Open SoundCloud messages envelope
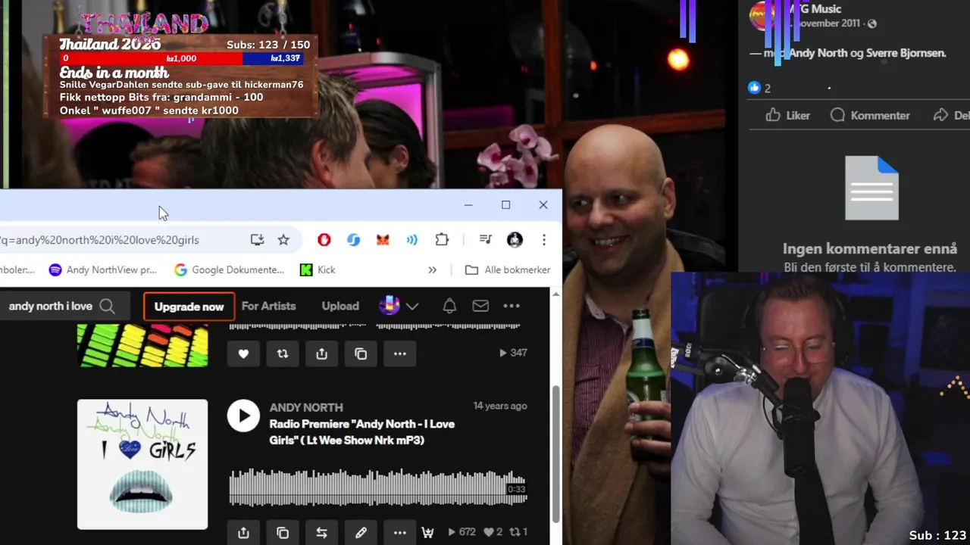This screenshot has height=545, width=970. (480, 306)
